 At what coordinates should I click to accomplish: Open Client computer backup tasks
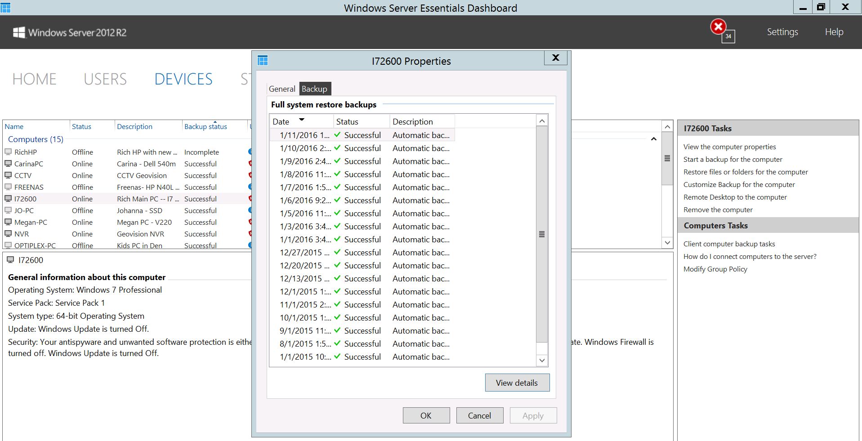point(729,244)
